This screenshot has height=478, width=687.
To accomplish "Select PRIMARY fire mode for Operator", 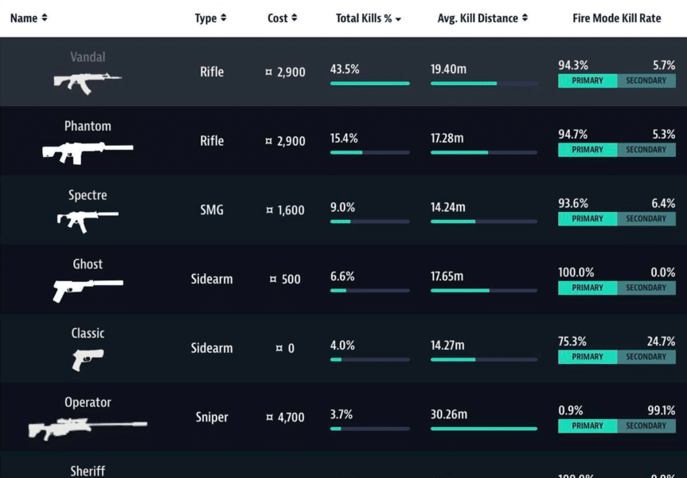I will [x=587, y=426].
